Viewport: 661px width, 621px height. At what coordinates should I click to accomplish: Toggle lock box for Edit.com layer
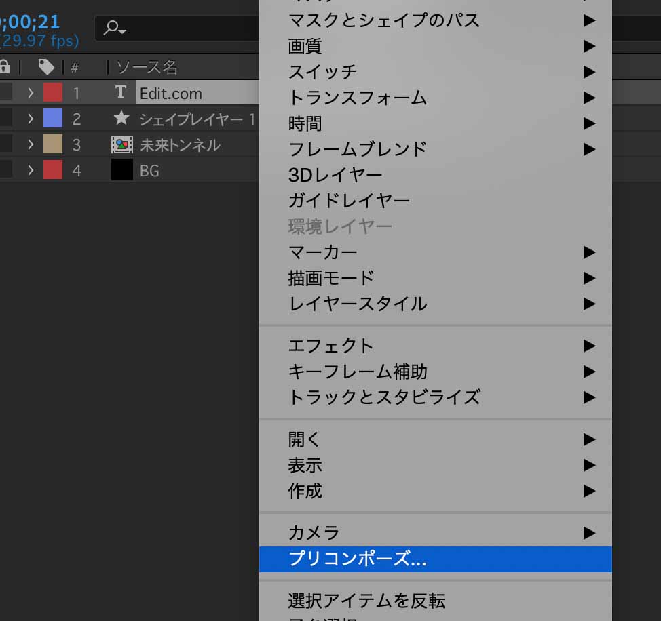coord(5,92)
